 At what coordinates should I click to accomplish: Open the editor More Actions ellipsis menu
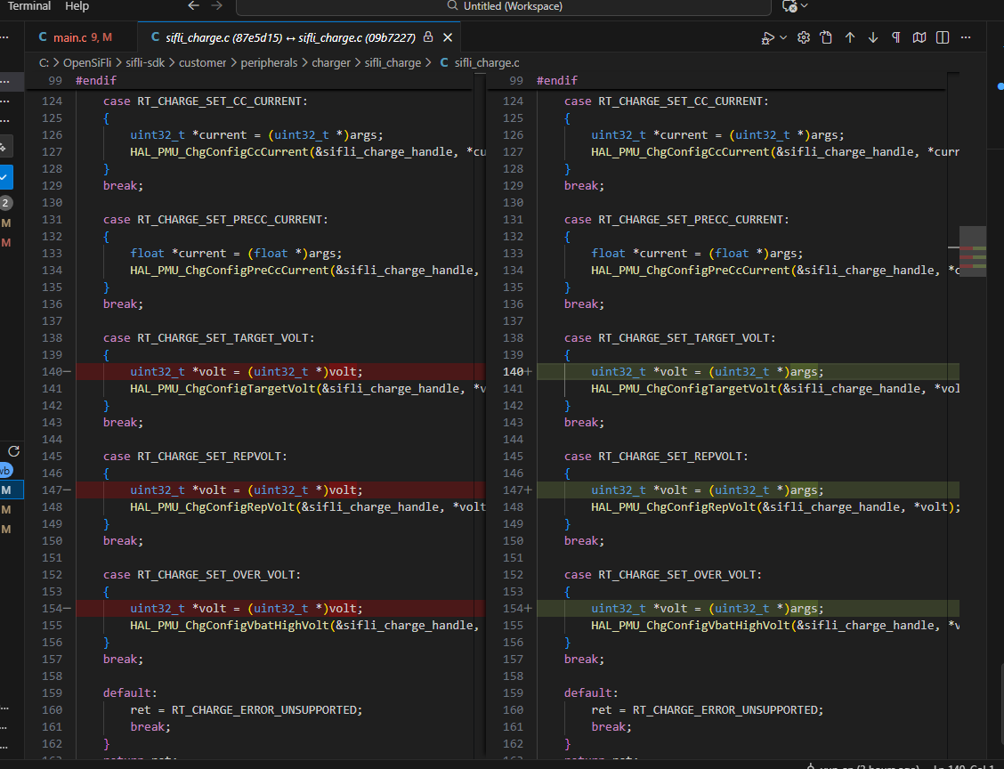point(967,37)
